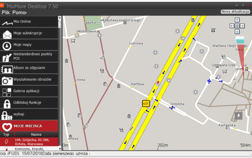
Task: Pan the map down with arrow
Action: click(237, 32)
